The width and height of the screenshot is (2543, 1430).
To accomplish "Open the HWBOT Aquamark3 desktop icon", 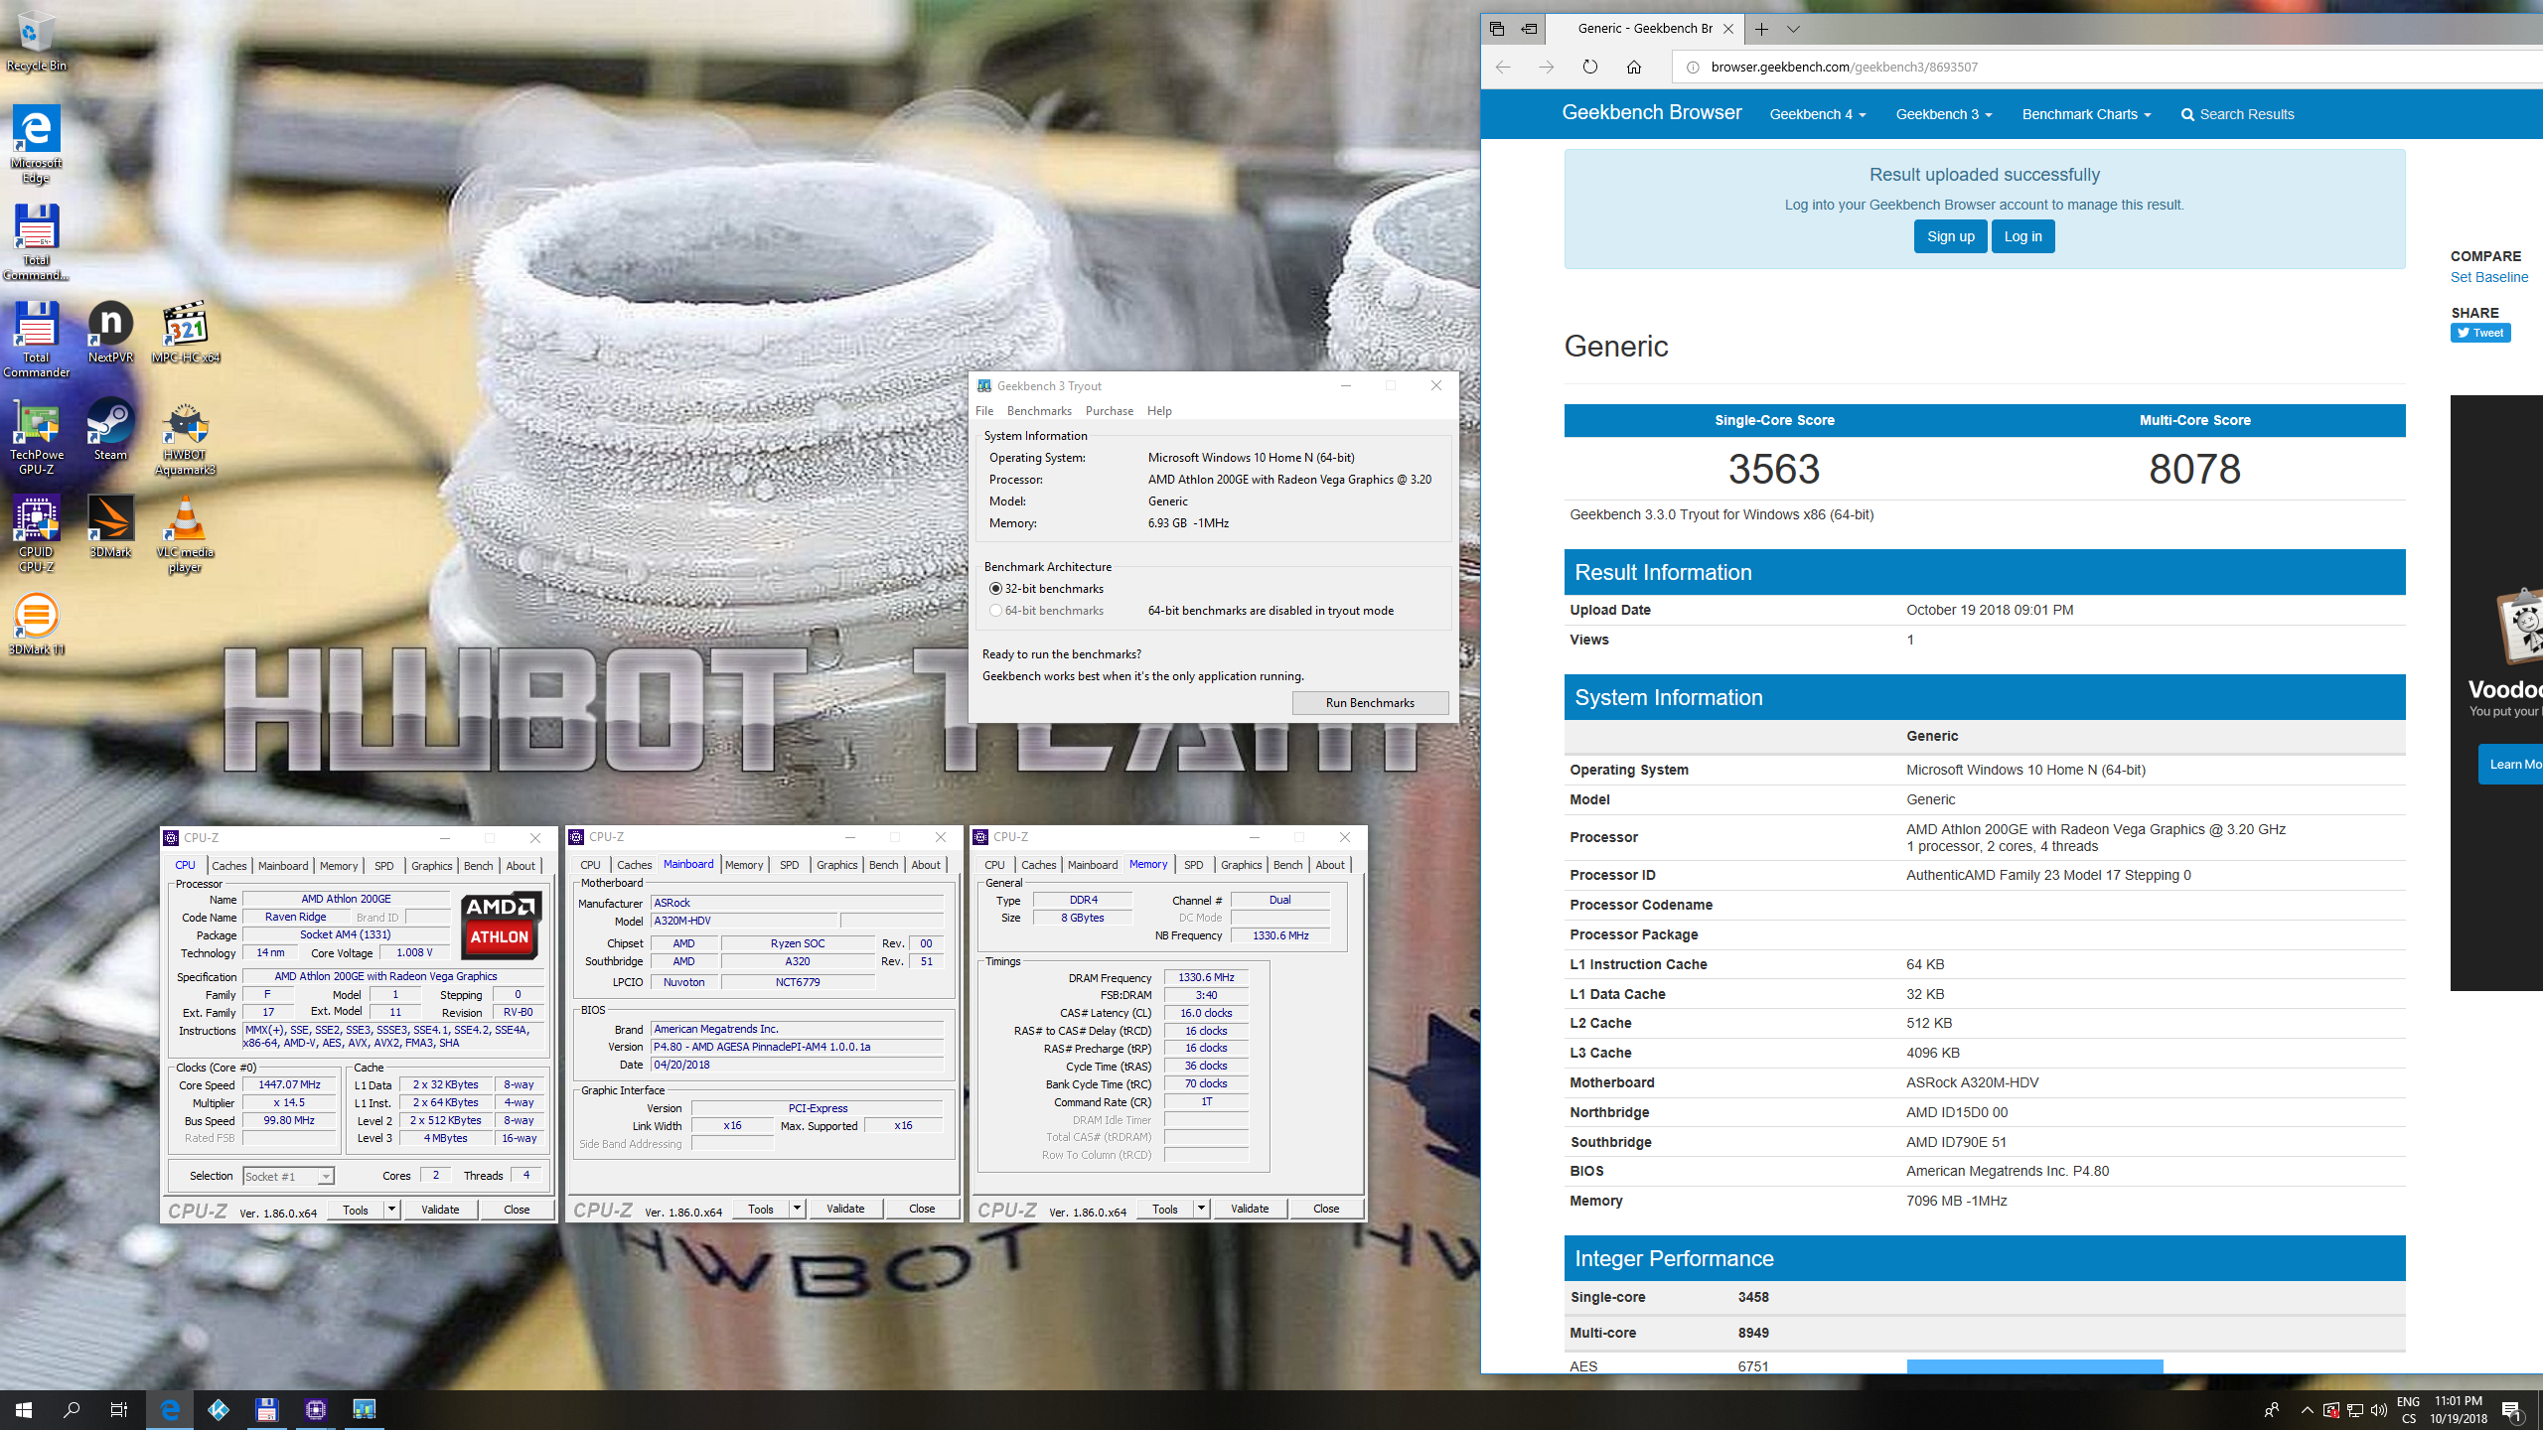I will (x=186, y=439).
